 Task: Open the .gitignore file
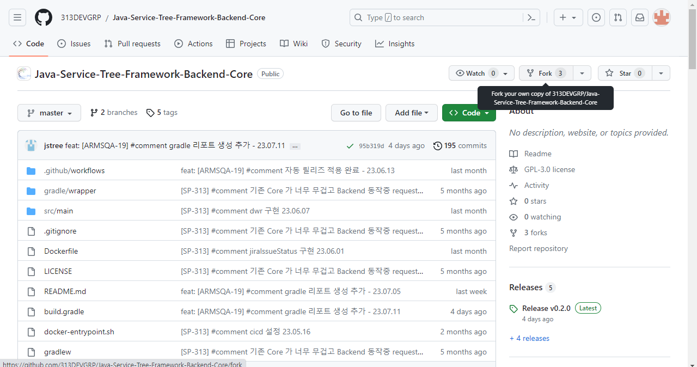(x=60, y=231)
